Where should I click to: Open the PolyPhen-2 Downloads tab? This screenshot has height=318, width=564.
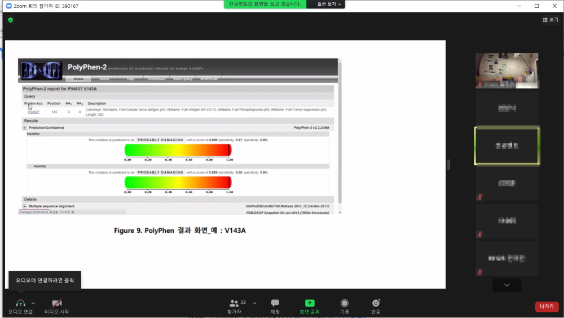(156, 79)
